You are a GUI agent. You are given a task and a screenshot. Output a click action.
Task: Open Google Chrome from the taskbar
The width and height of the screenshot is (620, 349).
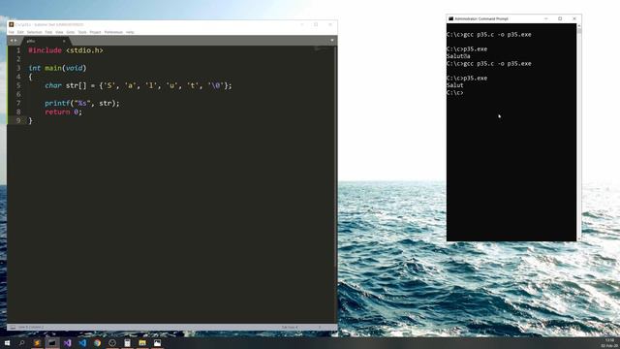point(97,343)
